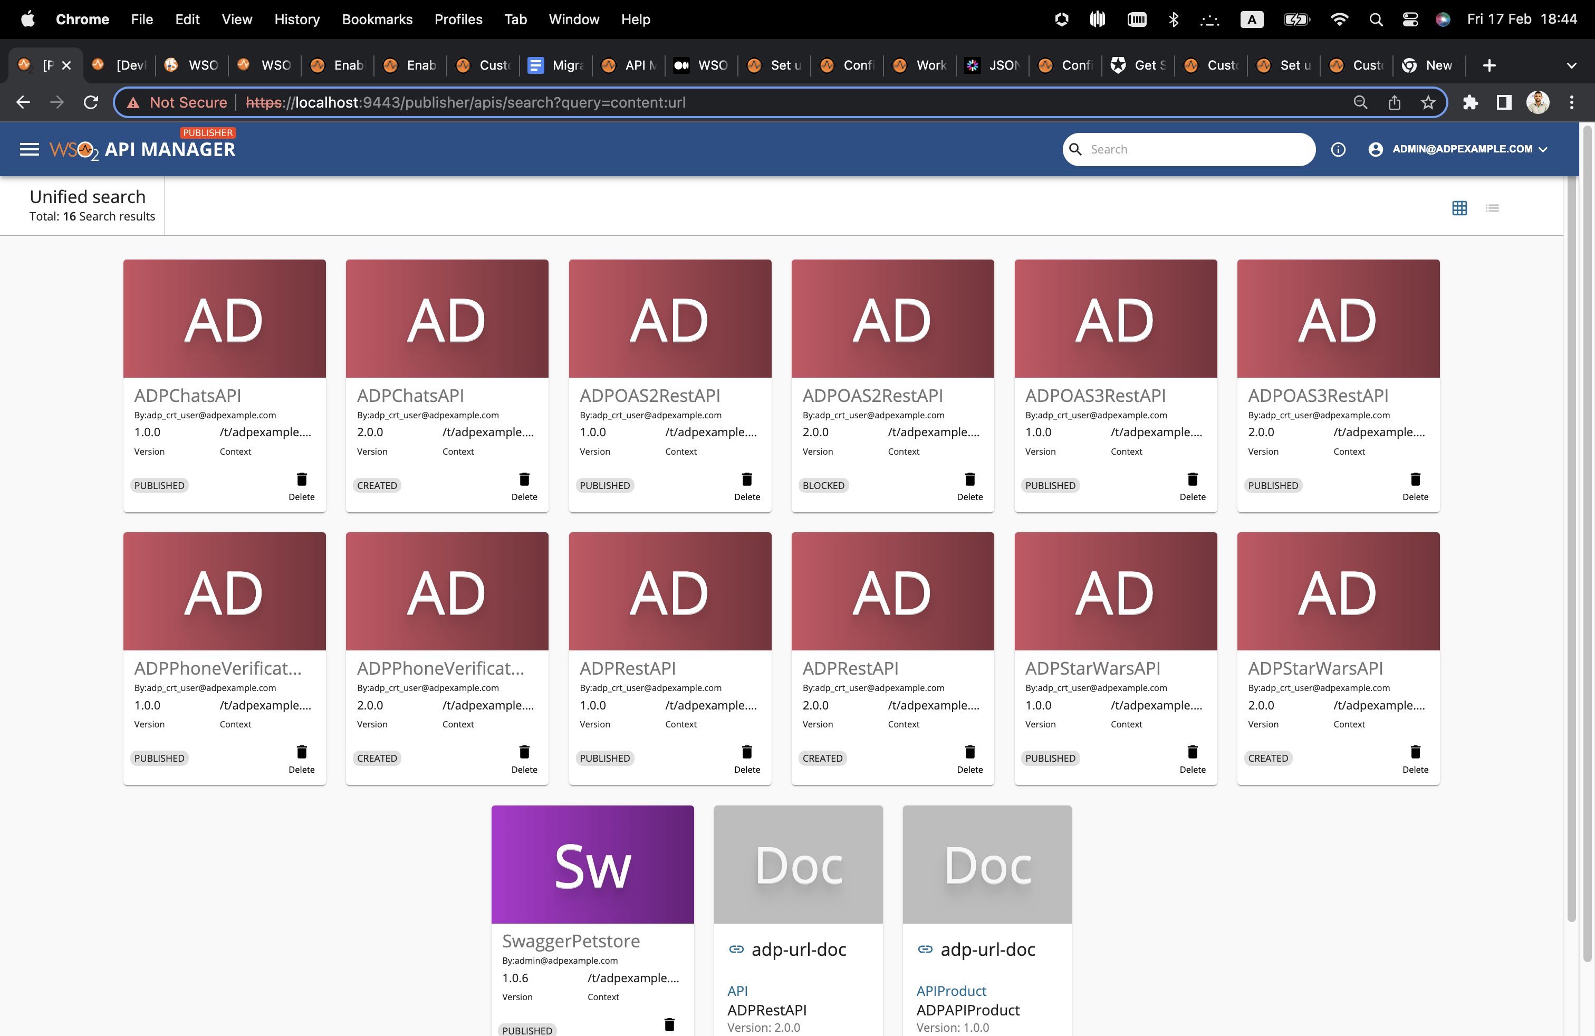Share this page from address bar
Image resolution: width=1595 pixels, height=1036 pixels.
pyautogui.click(x=1395, y=102)
